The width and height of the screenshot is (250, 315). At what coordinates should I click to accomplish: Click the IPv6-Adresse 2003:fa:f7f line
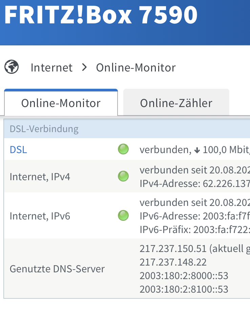(x=195, y=216)
